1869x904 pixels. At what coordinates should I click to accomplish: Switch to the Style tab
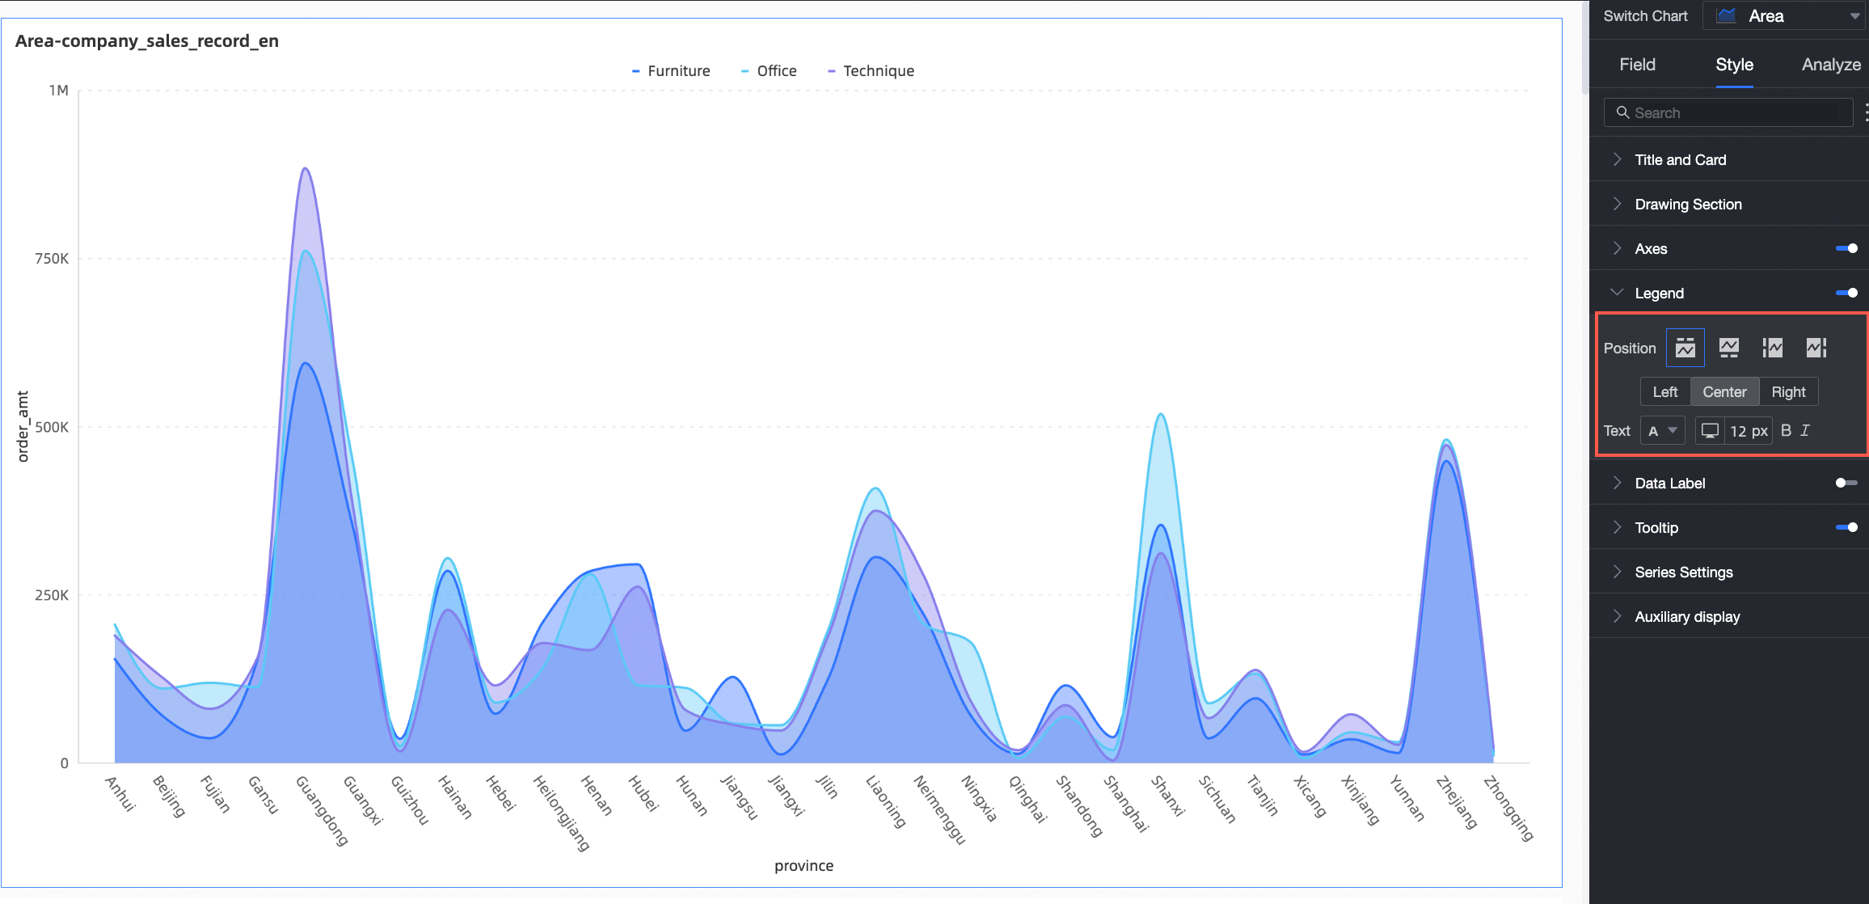tap(1734, 65)
